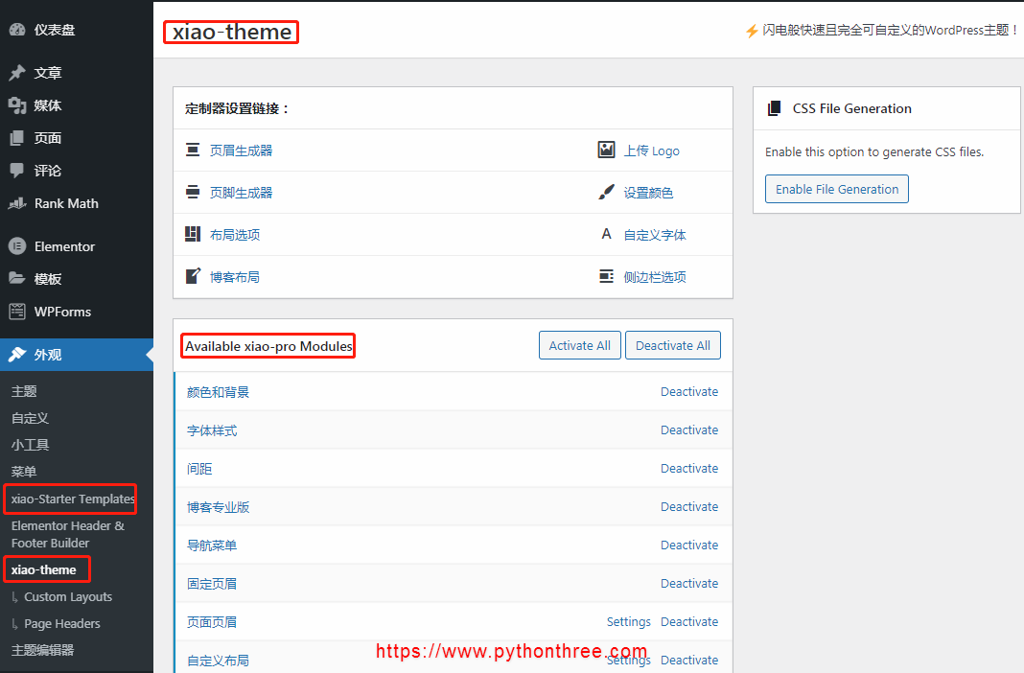The image size is (1024, 673).
Task: Open the 自定义字体 link
Action: (x=655, y=235)
